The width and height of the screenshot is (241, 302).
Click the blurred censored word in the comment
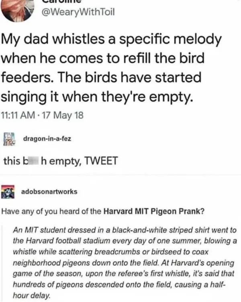tap(36, 161)
